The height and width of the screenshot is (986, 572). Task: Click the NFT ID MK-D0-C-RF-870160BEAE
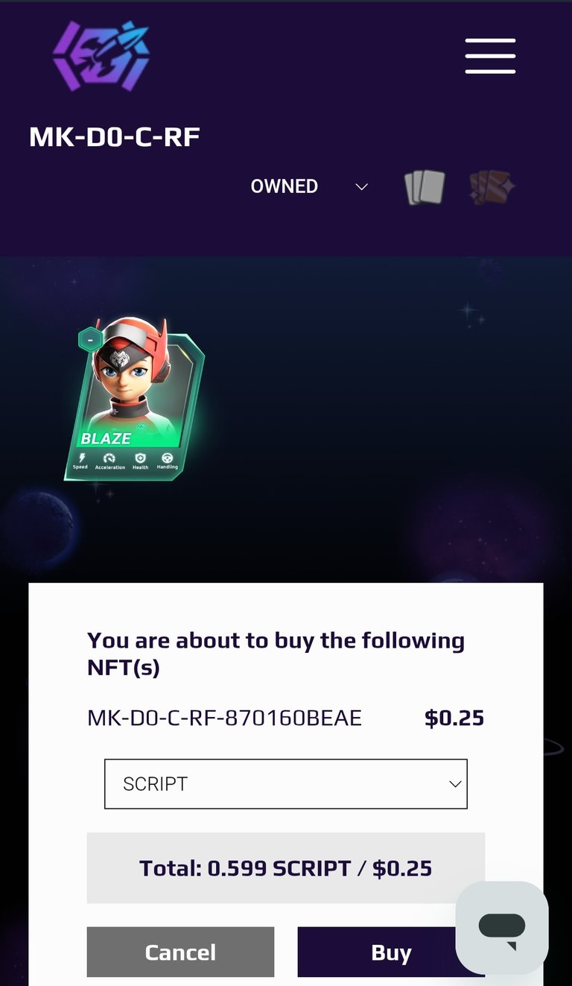[x=224, y=718]
